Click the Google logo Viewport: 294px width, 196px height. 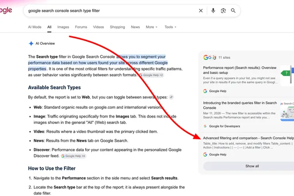[5, 10]
